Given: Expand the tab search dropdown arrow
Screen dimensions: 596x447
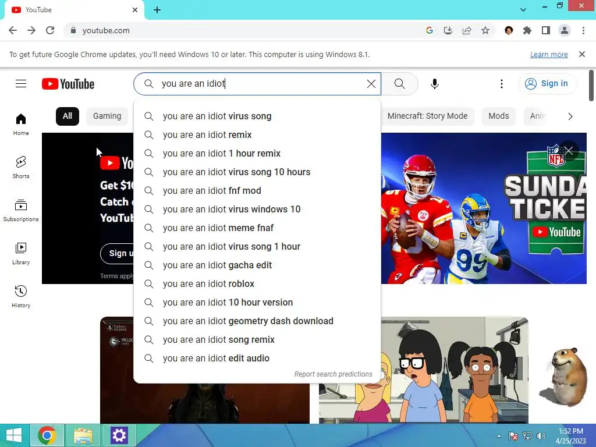Looking at the screenshot, I should coord(523,10).
